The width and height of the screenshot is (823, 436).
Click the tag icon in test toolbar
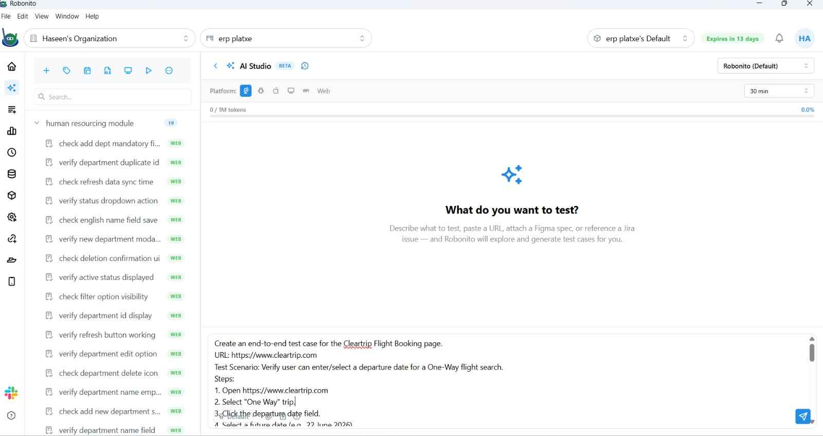coord(67,71)
